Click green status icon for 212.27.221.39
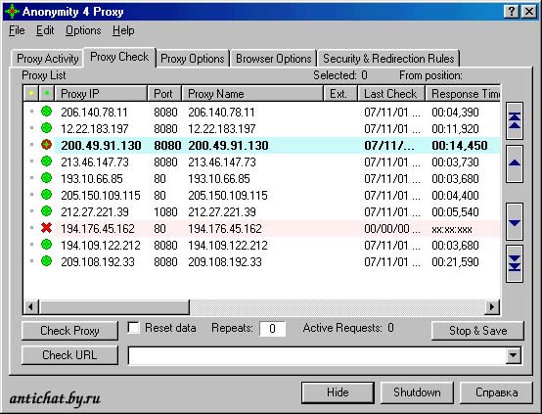 (46, 211)
